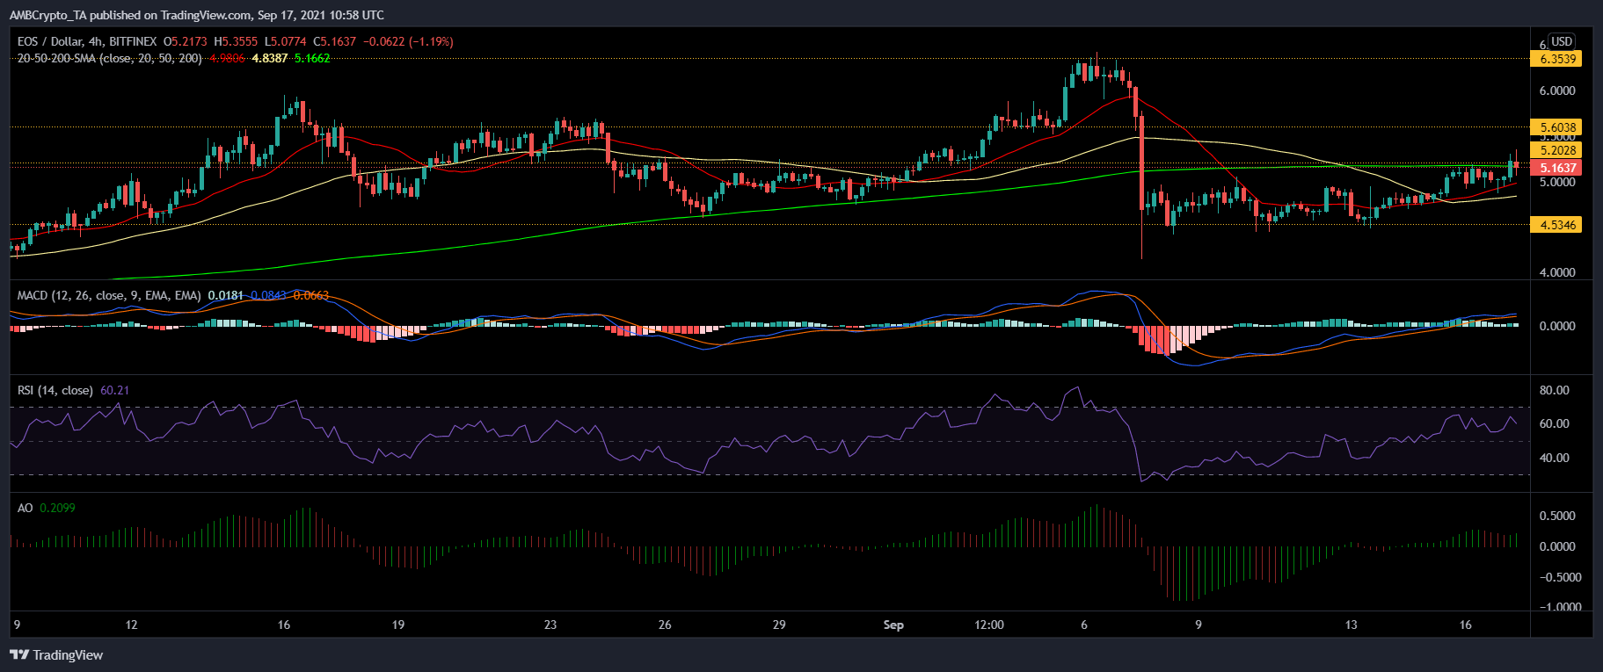Click the 5.2028 price level label
Viewport: 1603px width, 672px height.
tap(1556, 150)
